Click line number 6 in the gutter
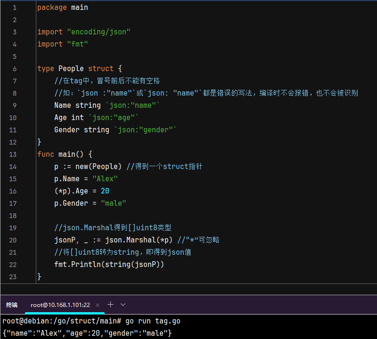The image size is (377, 339). pyautogui.click(x=15, y=69)
